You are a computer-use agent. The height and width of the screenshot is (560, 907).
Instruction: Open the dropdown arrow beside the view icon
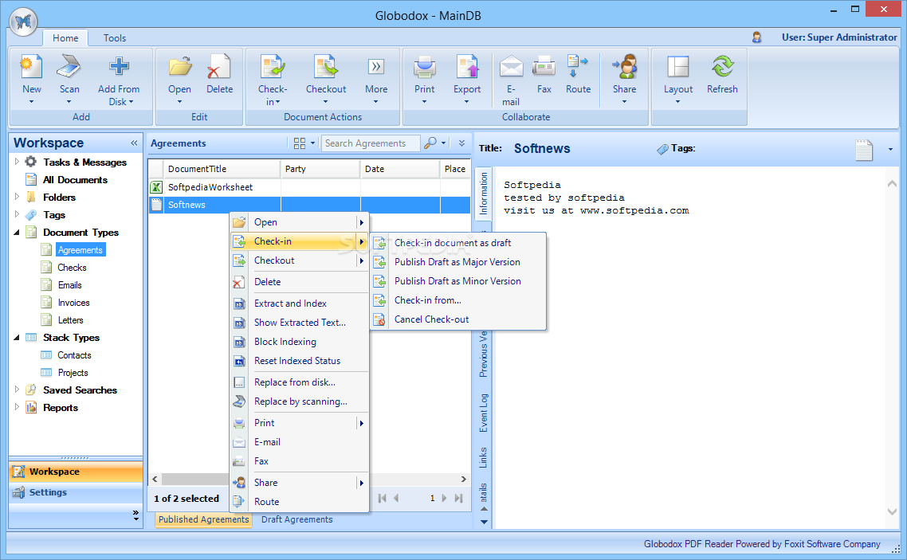(x=312, y=143)
